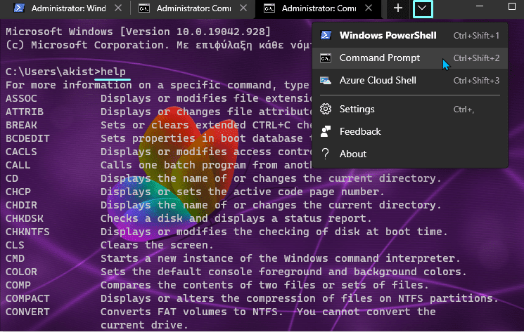Click the About question mark icon
Screen dimensions: 524x332
[326, 154]
